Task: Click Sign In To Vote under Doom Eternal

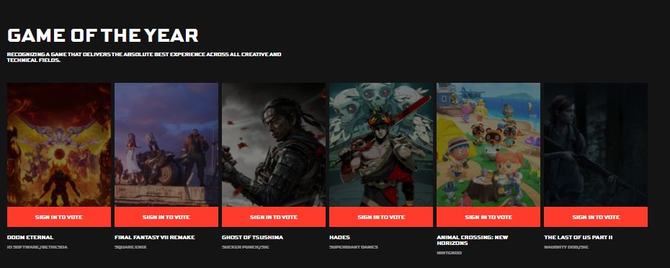Action: click(x=59, y=217)
